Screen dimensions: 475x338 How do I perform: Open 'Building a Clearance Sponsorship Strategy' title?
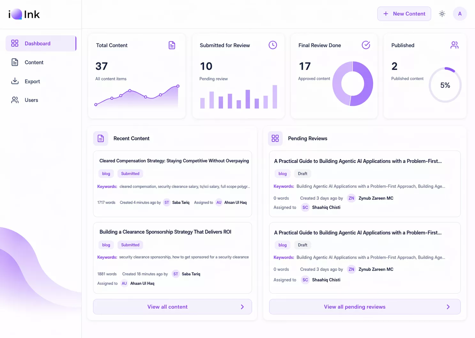click(x=165, y=232)
